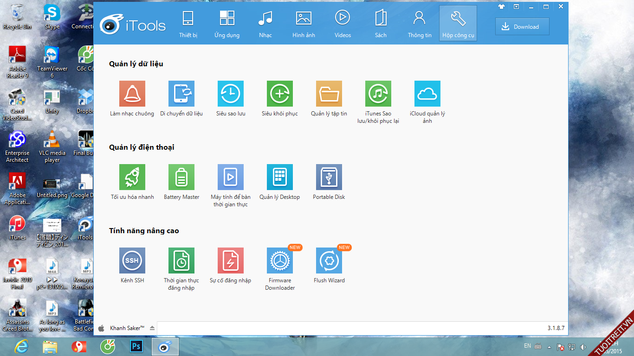Start Tối ưu hóa nhanh rocket tool
Image resolution: width=634 pixels, height=356 pixels.
coord(132,177)
